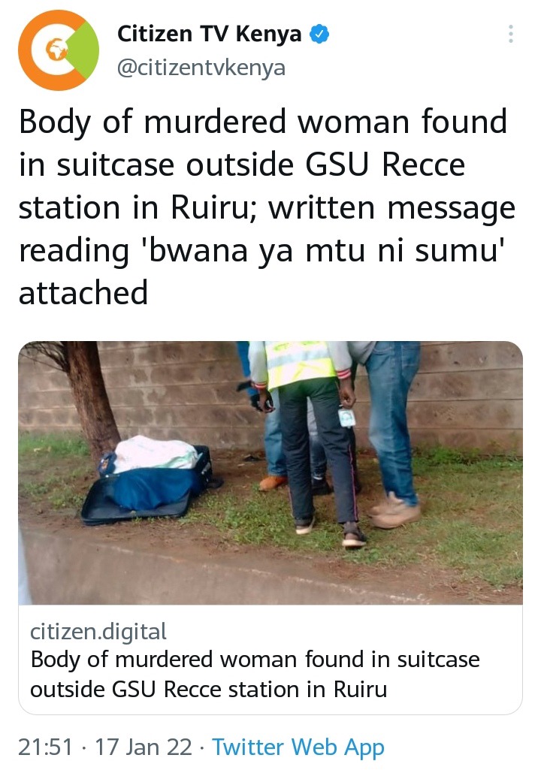The height and width of the screenshot is (773, 541).
Task: Click the blue verified checkmark badge
Action: 319,34
